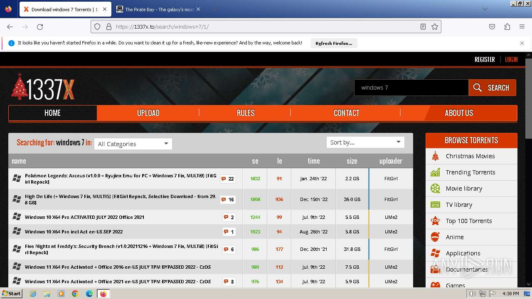Click the padlock site info icon
The width and height of the screenshot is (532, 299).
pos(109,27)
